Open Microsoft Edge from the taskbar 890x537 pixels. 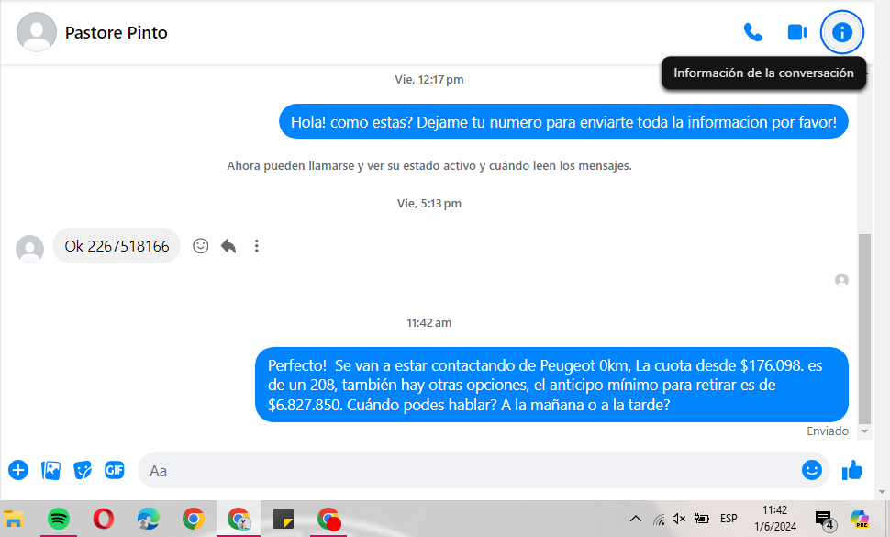click(x=148, y=519)
